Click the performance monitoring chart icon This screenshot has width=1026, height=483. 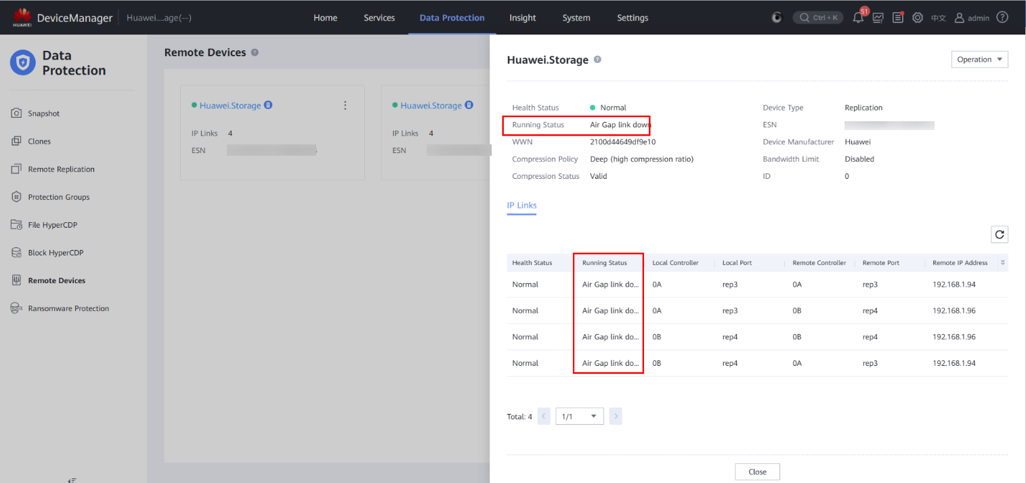(x=878, y=18)
